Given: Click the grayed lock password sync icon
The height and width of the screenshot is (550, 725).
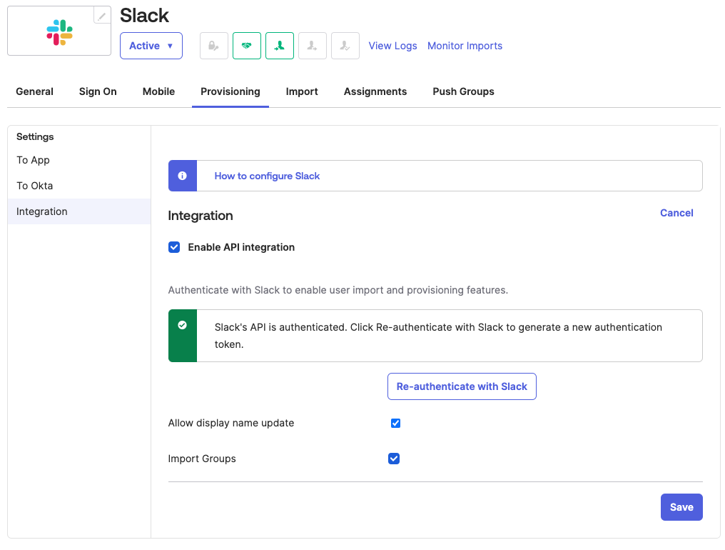Looking at the screenshot, I should pyautogui.click(x=213, y=46).
